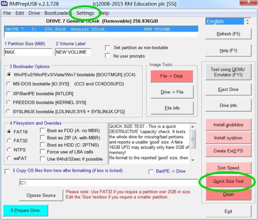The image size is (258, 220).
Task: Choose NTFS filesystem
Action: pos(9,150)
